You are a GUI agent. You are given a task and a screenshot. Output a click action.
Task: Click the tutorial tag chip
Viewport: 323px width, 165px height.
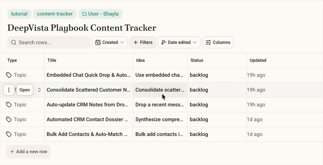point(19,14)
